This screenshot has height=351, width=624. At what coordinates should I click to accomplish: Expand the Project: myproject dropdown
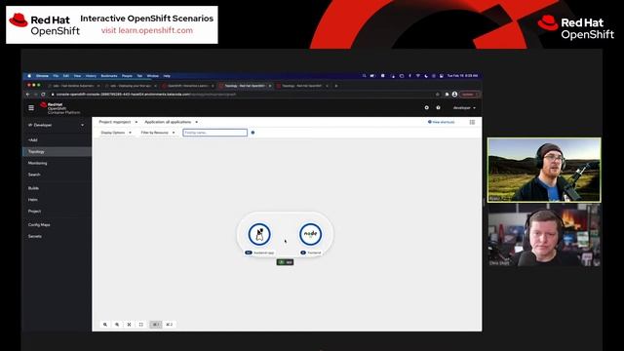click(118, 122)
